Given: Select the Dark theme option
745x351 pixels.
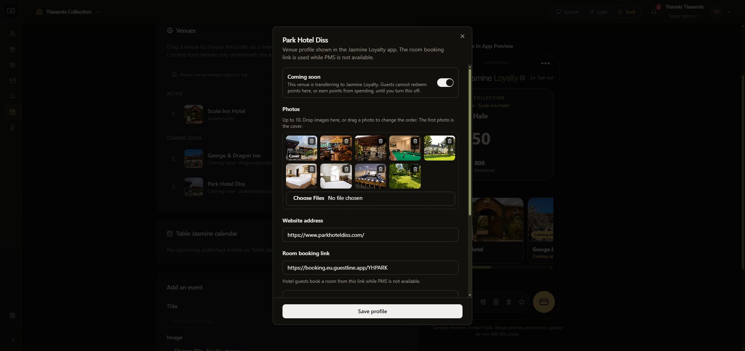Looking at the screenshot, I should coord(627,12).
